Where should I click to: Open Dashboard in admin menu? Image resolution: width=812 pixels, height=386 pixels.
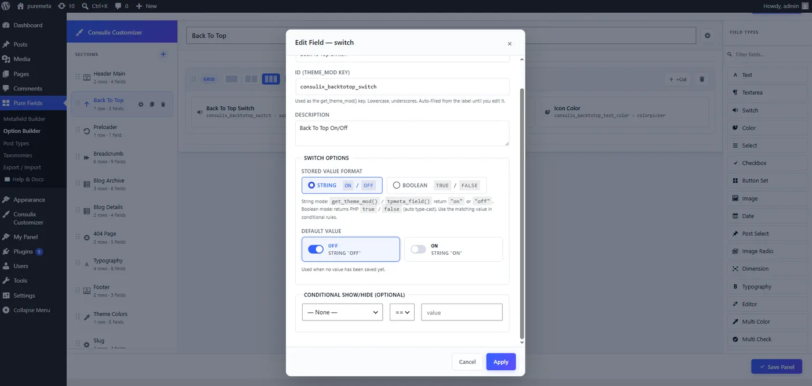click(x=33, y=26)
